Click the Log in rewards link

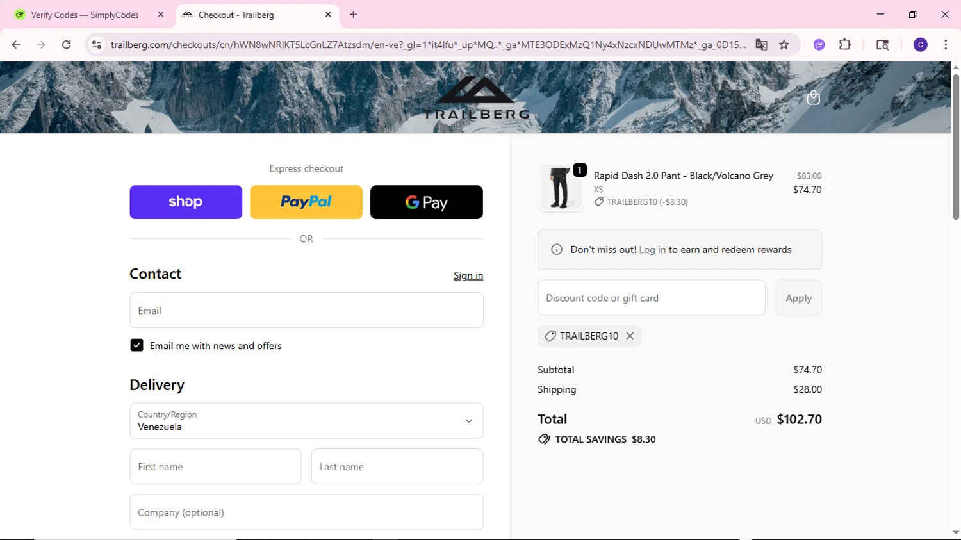(x=652, y=250)
